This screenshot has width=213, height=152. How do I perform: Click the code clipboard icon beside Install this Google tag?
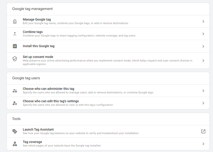pyautogui.click(x=15, y=46)
